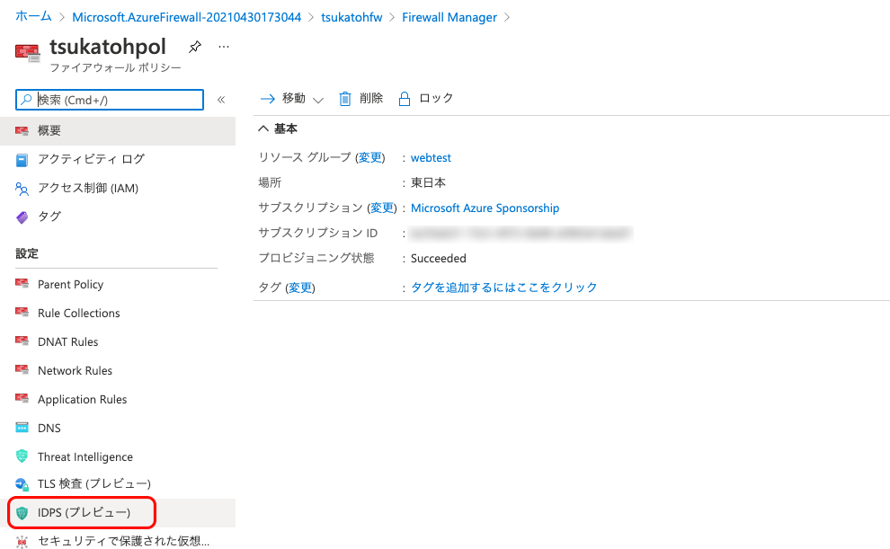Open DNAT Rules settings
Viewport: 890px width, 549px height.
coord(68,341)
